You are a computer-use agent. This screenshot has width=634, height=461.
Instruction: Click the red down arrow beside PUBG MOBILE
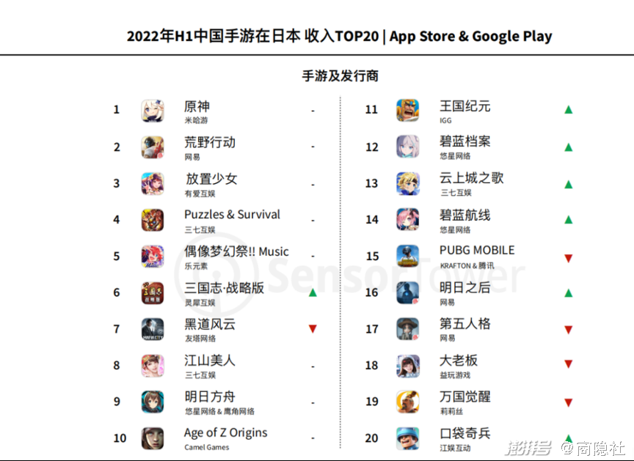coord(568,258)
